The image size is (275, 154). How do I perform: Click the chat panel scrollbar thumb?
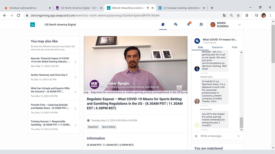coord(241,123)
